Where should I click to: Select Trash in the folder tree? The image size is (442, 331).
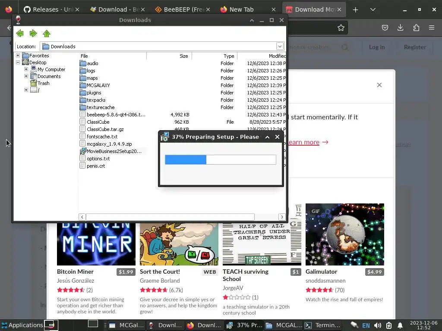click(44, 83)
